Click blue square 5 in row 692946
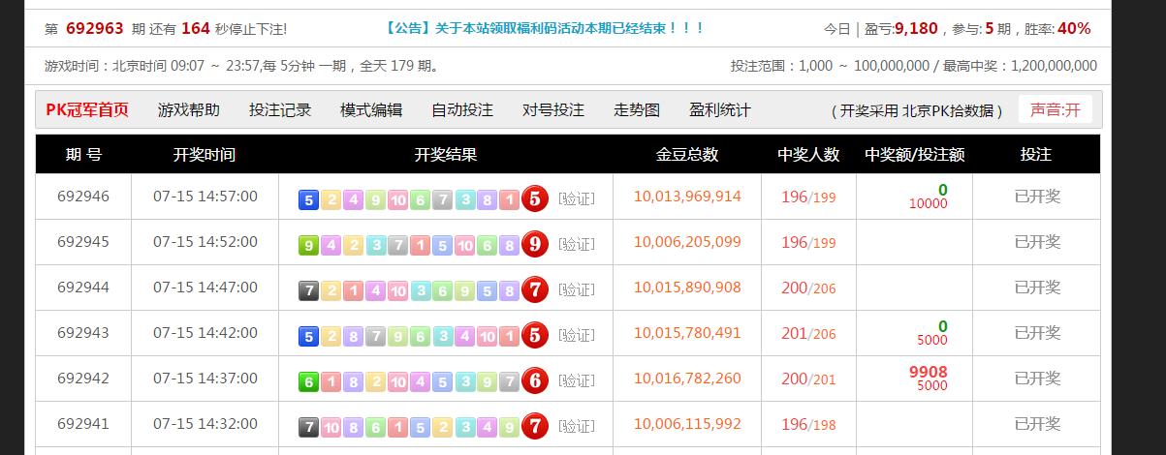Image resolution: width=1166 pixels, height=455 pixels. (x=308, y=200)
